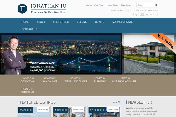
Task: Click the FEATURED LISTINGS heading
Action: (38, 102)
